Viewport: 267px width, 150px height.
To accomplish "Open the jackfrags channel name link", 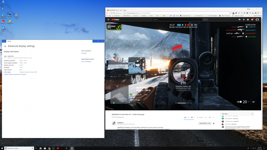I will pyautogui.click(x=120, y=123).
